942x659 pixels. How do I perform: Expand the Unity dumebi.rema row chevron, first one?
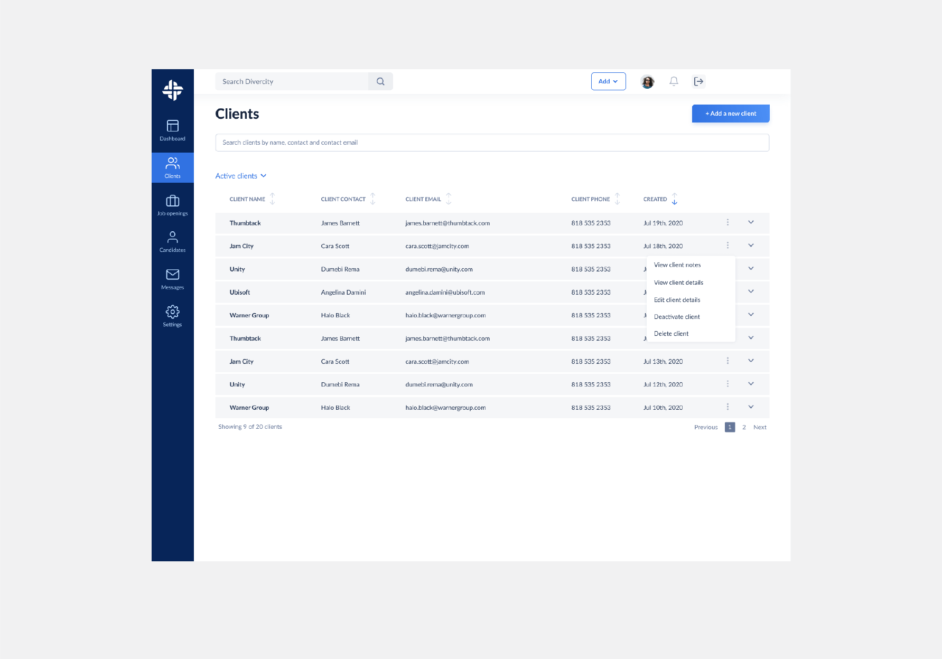[x=751, y=268]
